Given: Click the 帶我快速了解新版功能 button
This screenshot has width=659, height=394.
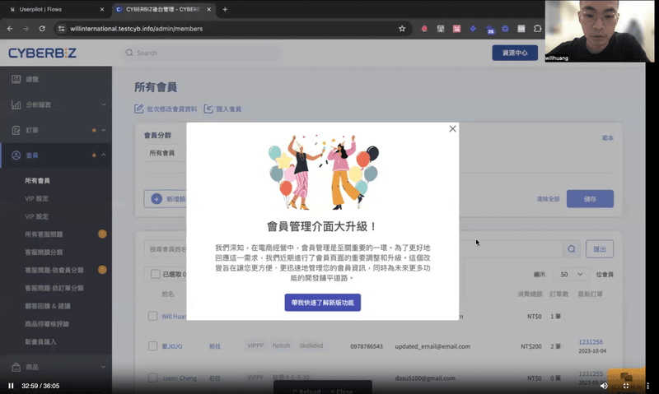Looking at the screenshot, I should 322,302.
